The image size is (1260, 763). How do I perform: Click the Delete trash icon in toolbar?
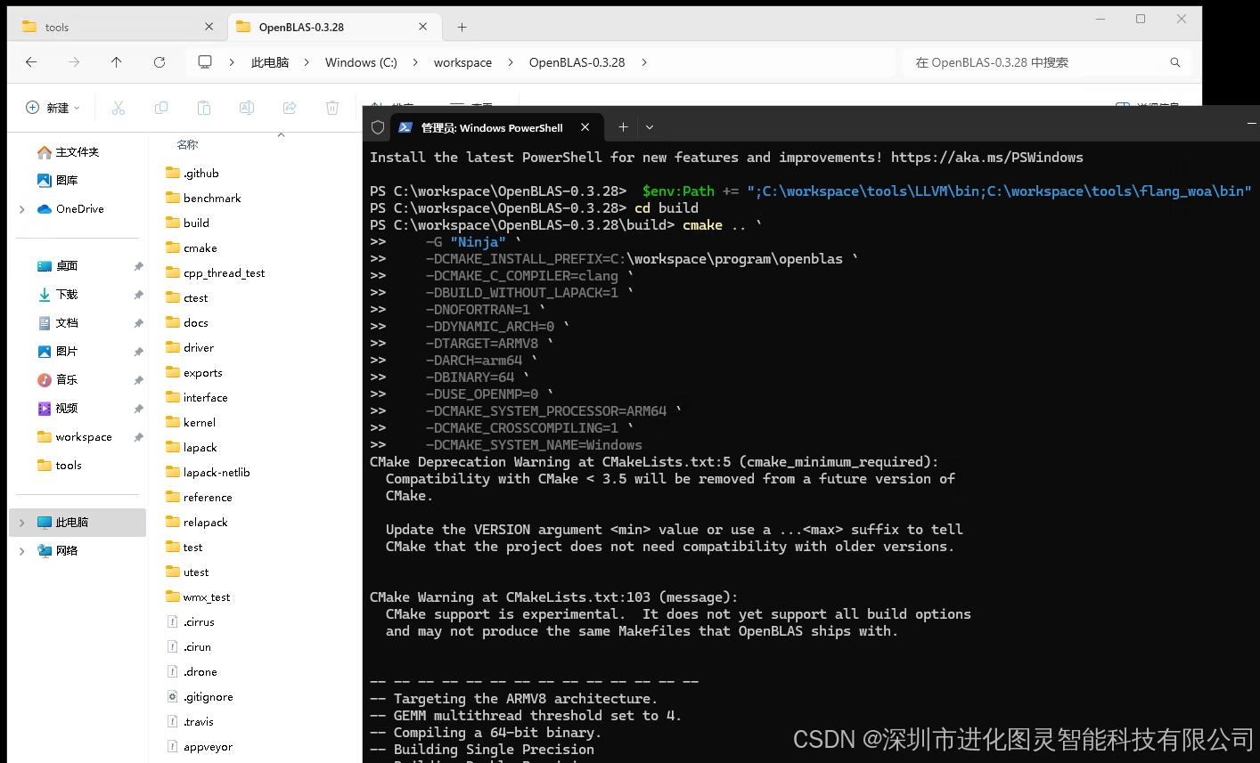pyautogui.click(x=332, y=108)
